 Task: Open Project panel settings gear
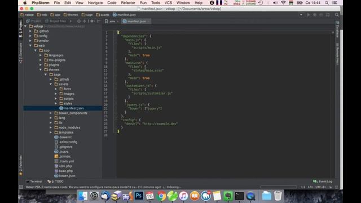click(92, 21)
